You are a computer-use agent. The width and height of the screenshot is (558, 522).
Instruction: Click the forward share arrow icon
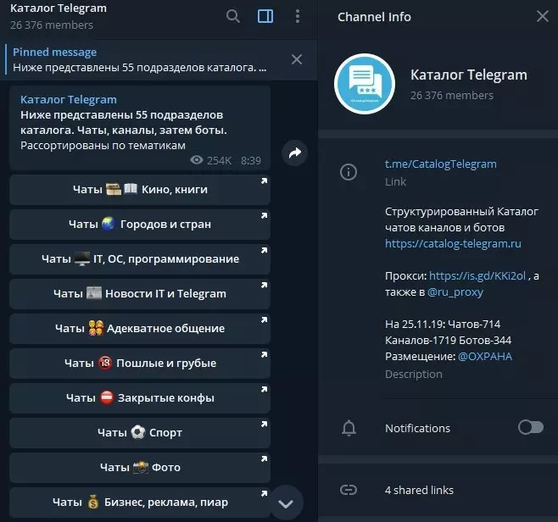[294, 153]
